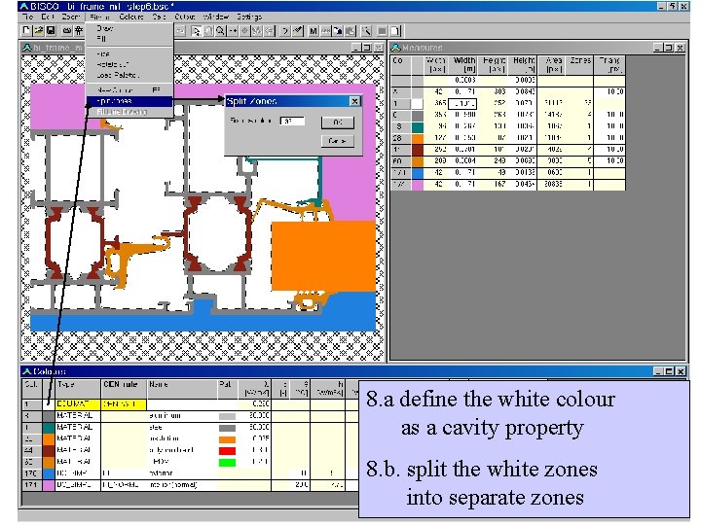Maximize the Measures window
This screenshot has height=525, width=701.
[669, 48]
